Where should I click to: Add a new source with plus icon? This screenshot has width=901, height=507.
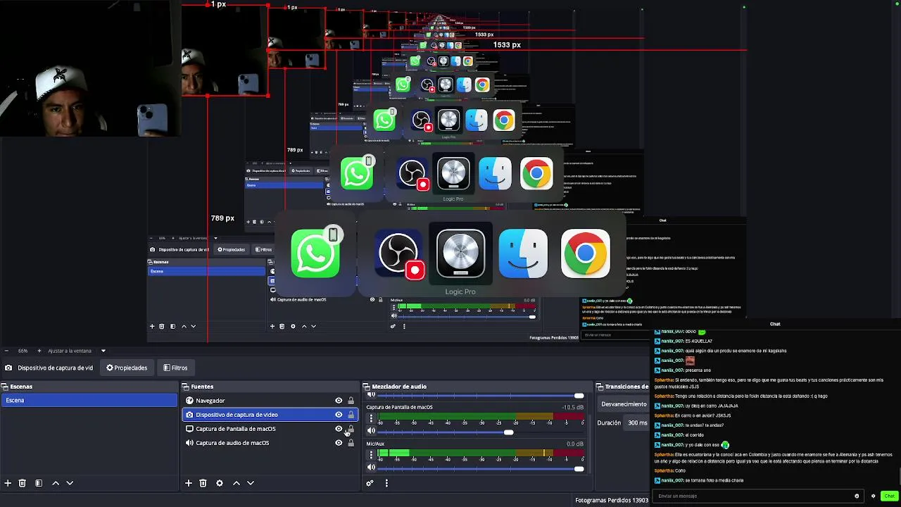click(x=188, y=483)
